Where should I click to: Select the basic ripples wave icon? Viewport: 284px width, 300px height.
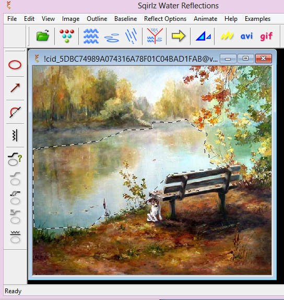coord(91,36)
